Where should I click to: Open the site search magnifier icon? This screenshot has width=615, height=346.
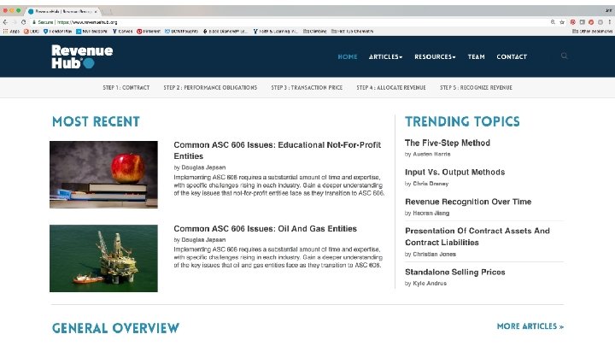coord(564,56)
